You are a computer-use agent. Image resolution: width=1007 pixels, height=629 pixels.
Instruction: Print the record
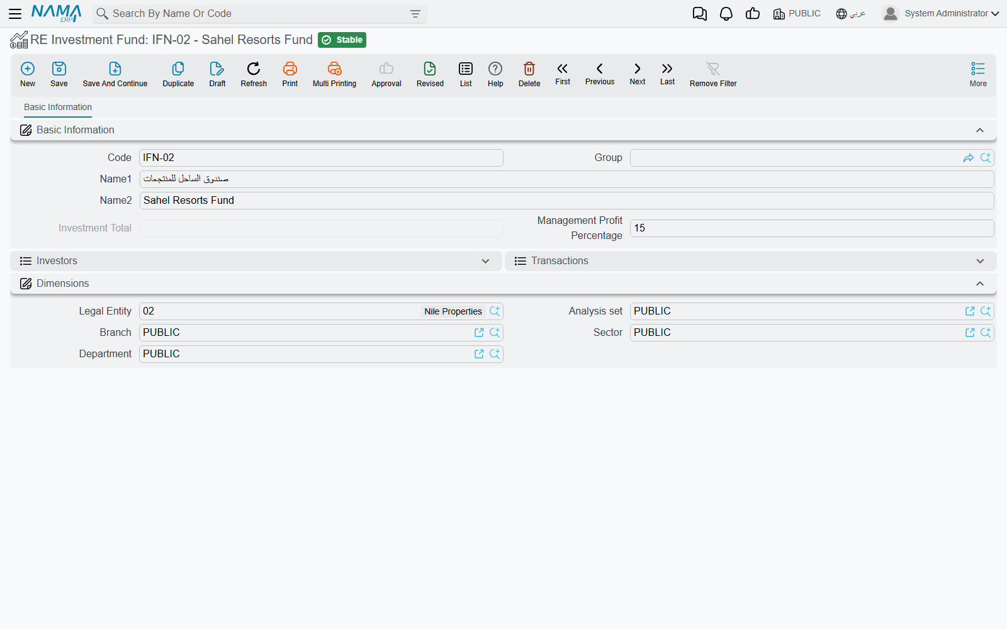(290, 74)
